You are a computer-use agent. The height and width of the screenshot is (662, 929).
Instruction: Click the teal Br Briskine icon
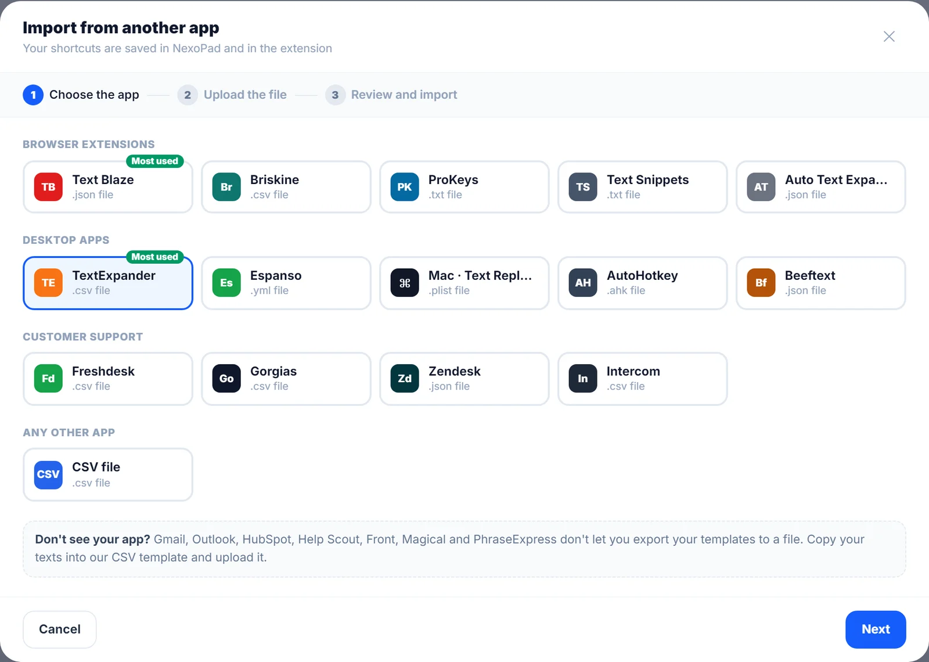226,187
